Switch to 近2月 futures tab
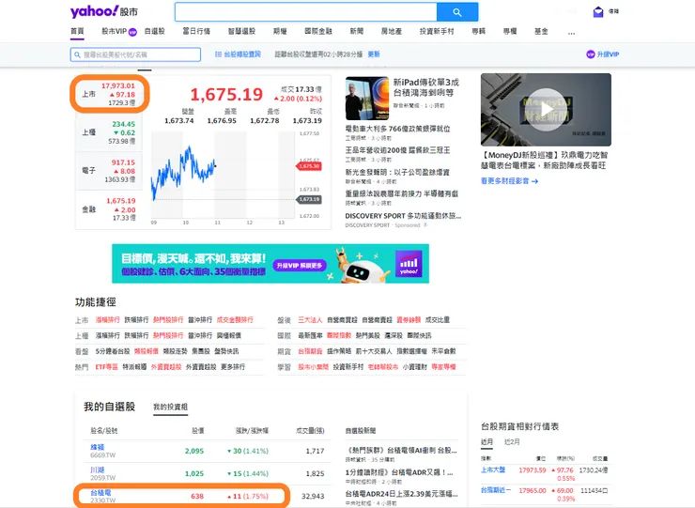The width and height of the screenshot is (695, 508). coord(512,442)
